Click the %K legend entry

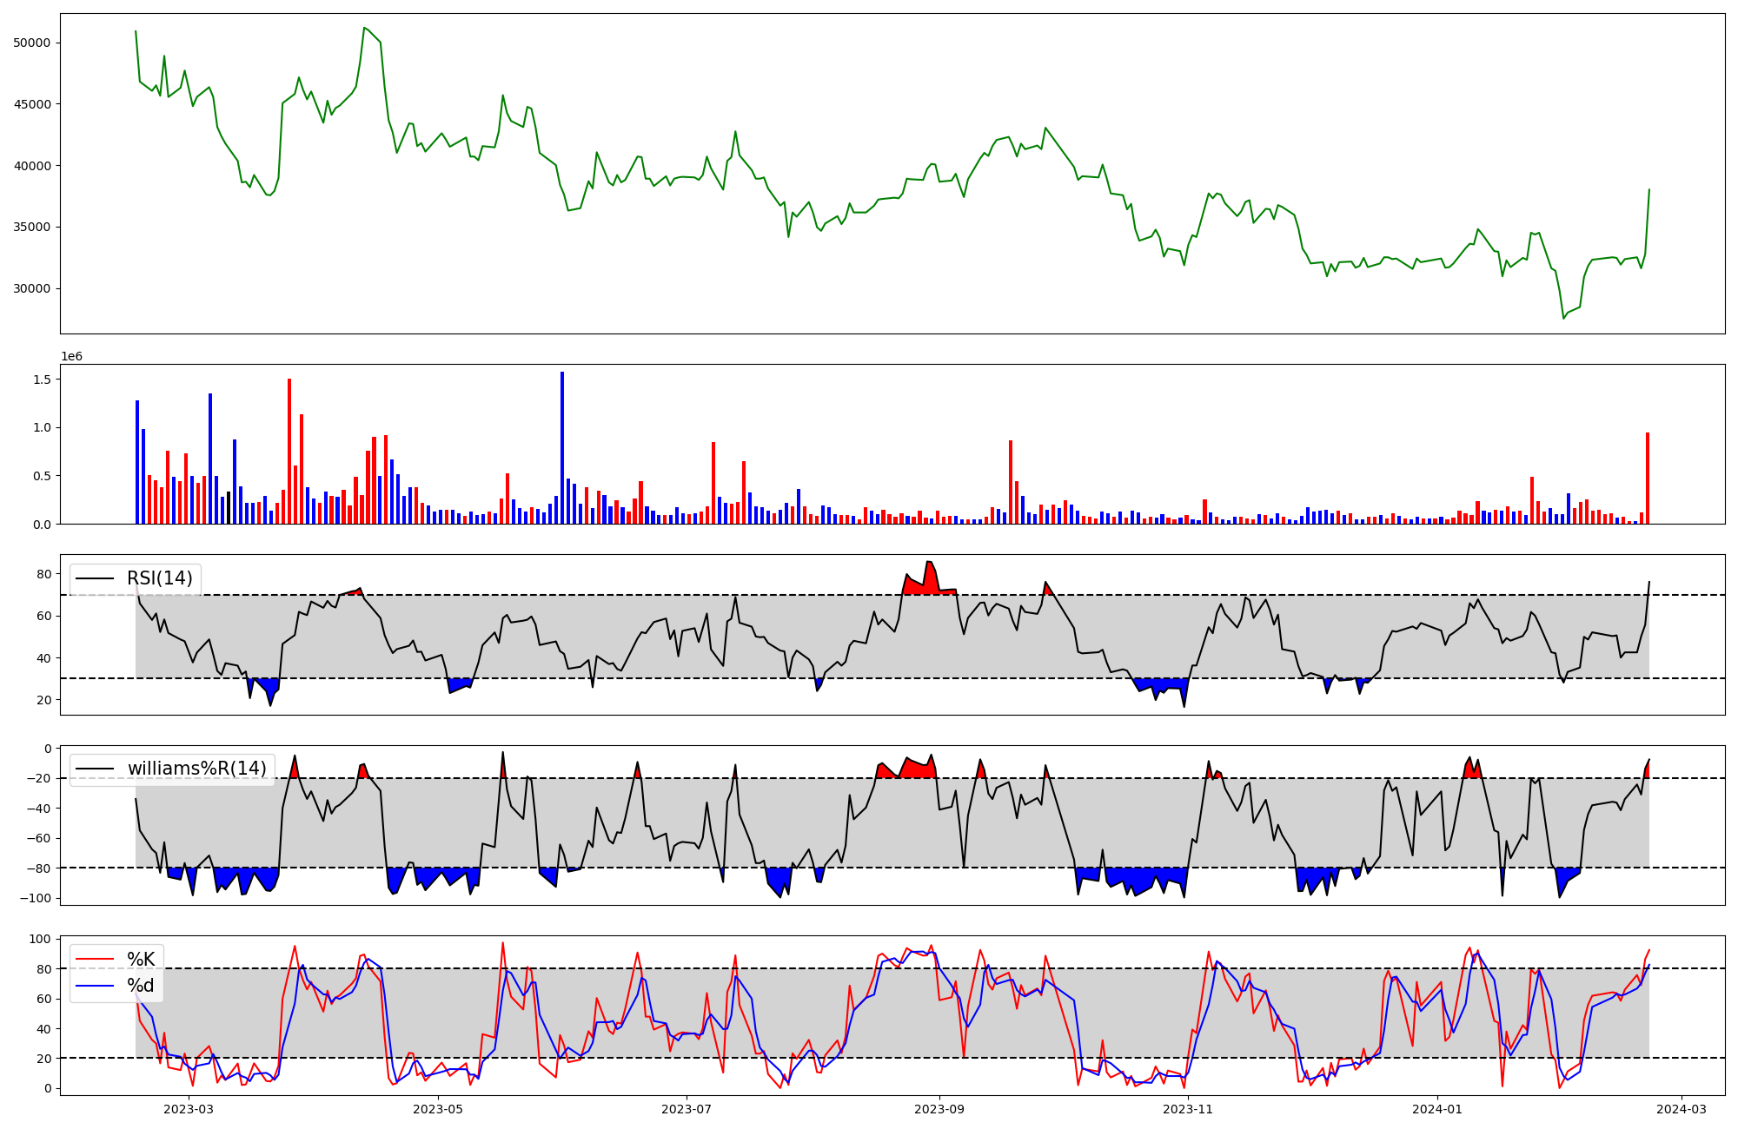141,960
